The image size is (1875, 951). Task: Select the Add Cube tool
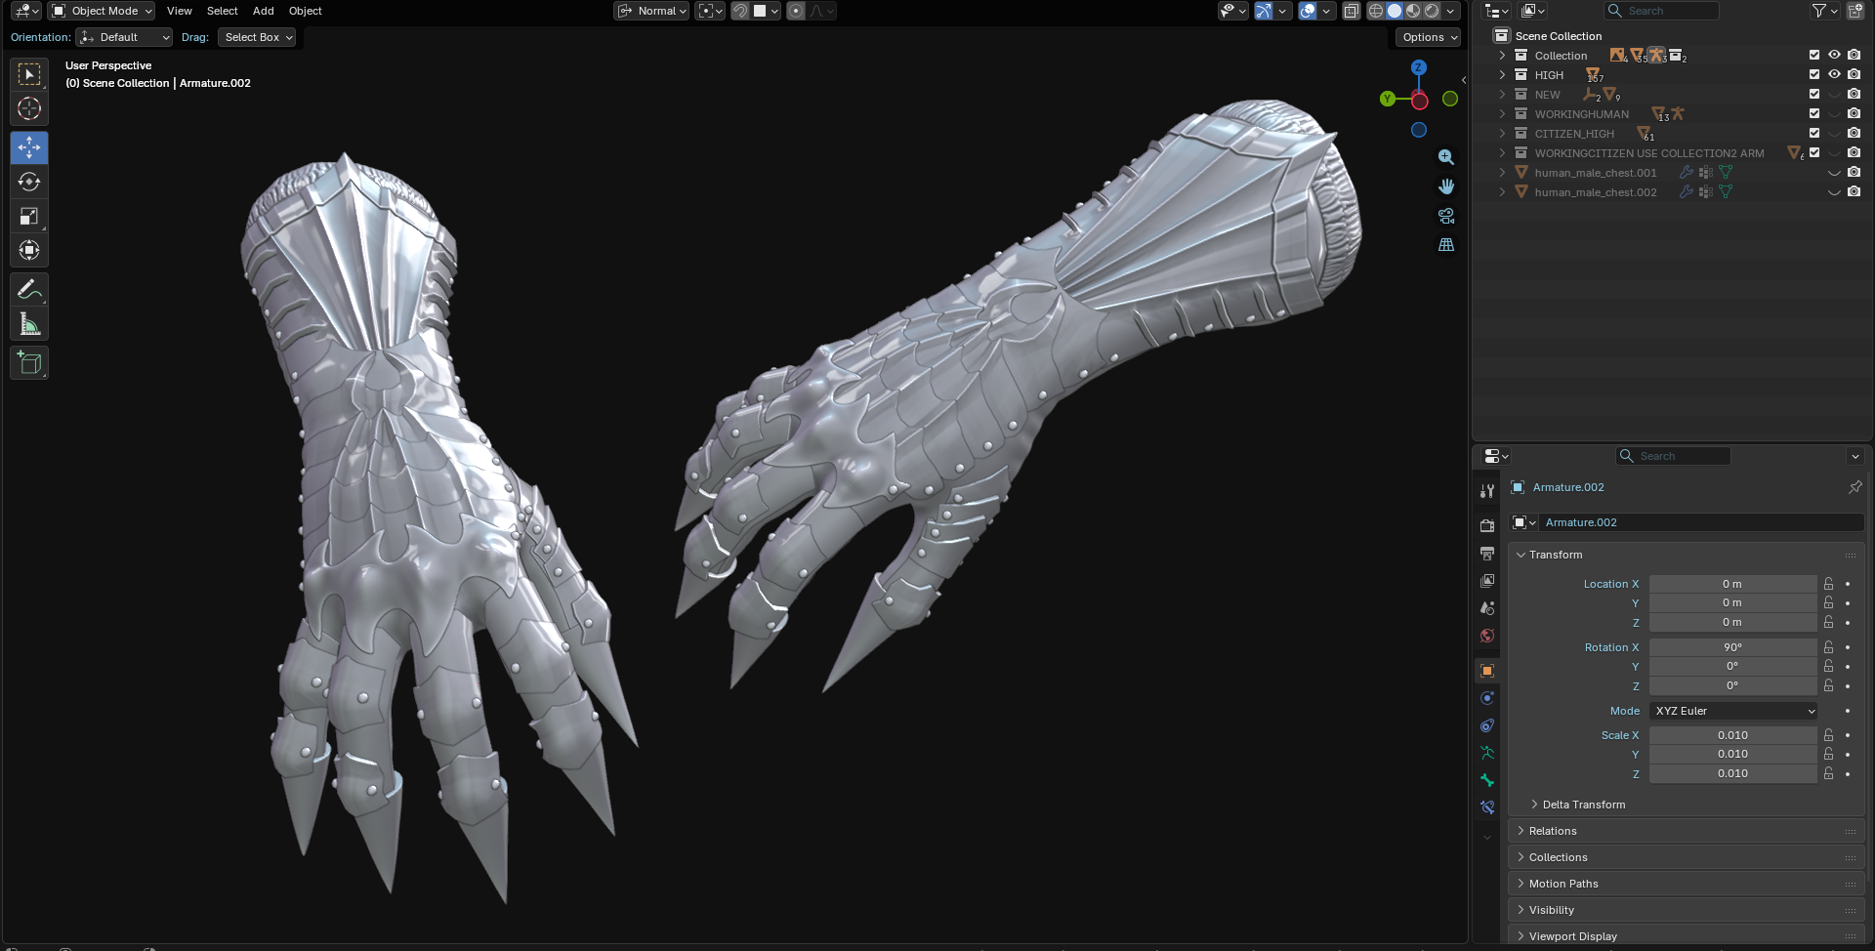(29, 363)
